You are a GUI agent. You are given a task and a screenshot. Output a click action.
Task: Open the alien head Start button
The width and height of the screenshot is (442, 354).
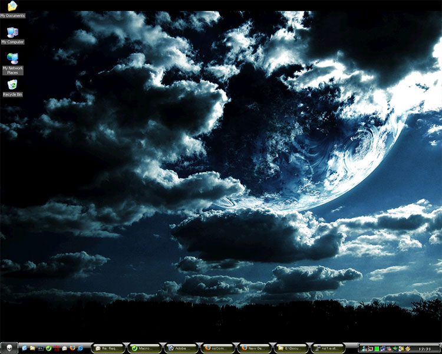coord(9,348)
